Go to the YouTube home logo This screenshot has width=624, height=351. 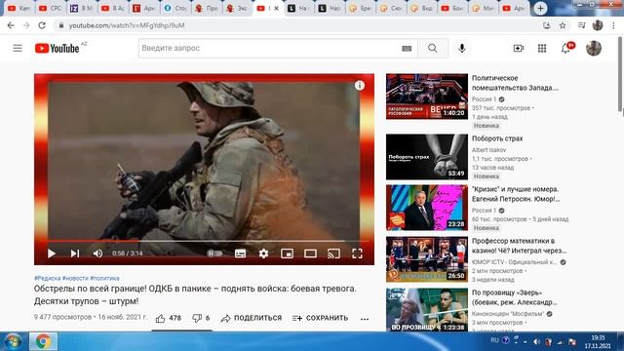coord(58,48)
